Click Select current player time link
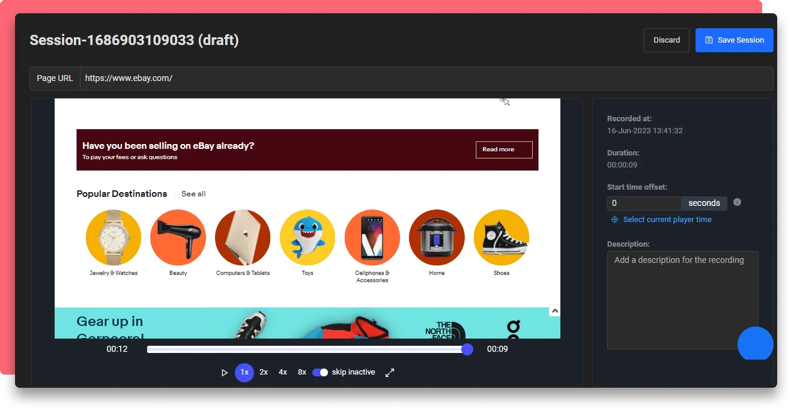 tap(667, 220)
